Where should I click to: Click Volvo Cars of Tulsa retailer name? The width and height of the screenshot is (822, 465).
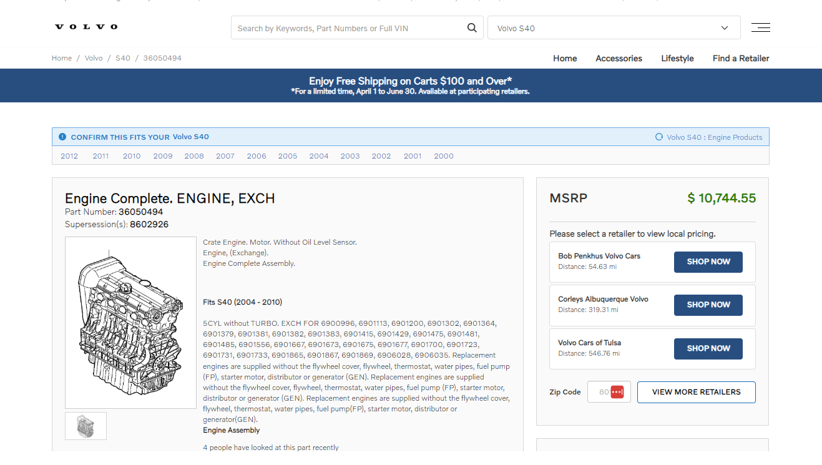pyautogui.click(x=589, y=343)
